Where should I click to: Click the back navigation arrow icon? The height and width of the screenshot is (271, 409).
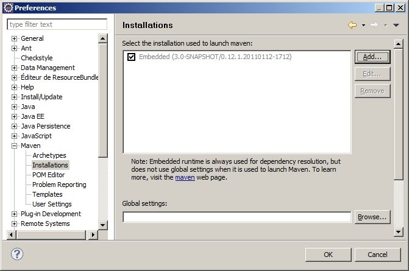[x=352, y=25]
